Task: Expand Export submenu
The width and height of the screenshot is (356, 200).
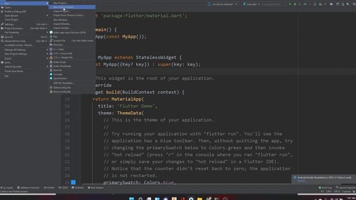Action: (x=24, y=58)
